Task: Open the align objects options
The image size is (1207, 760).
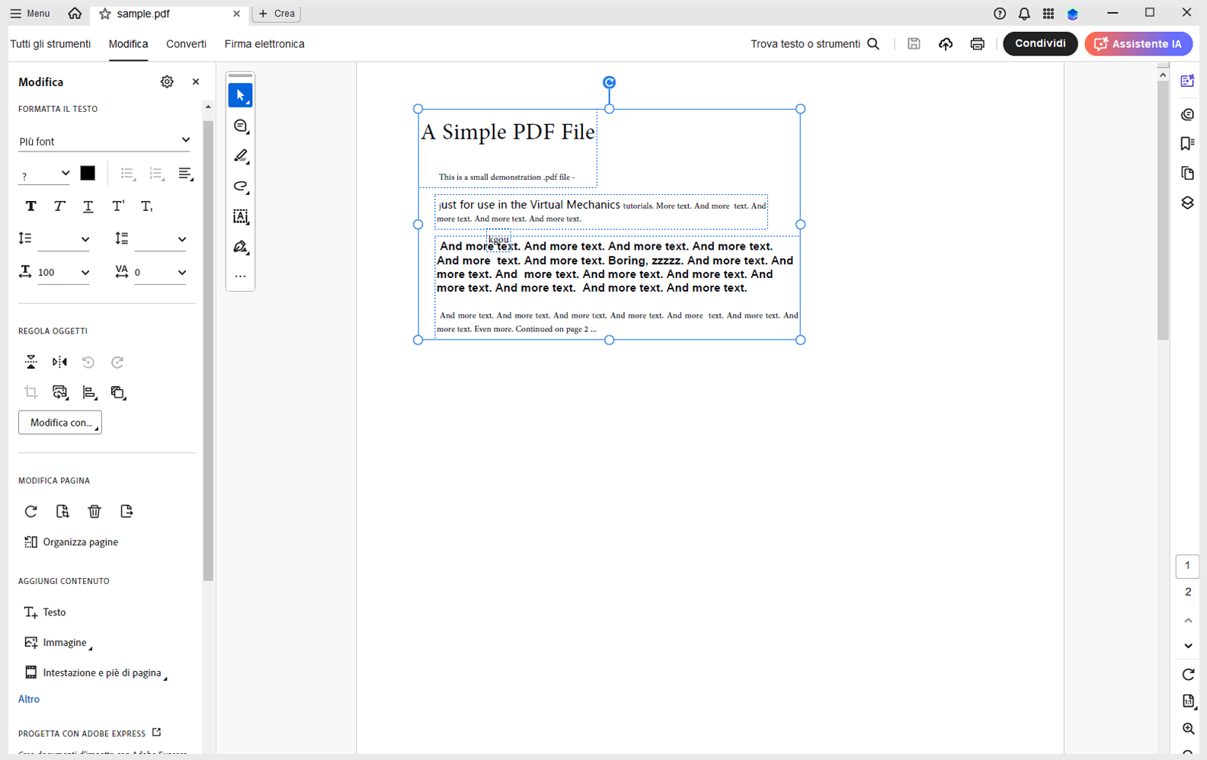Action: pyautogui.click(x=89, y=392)
